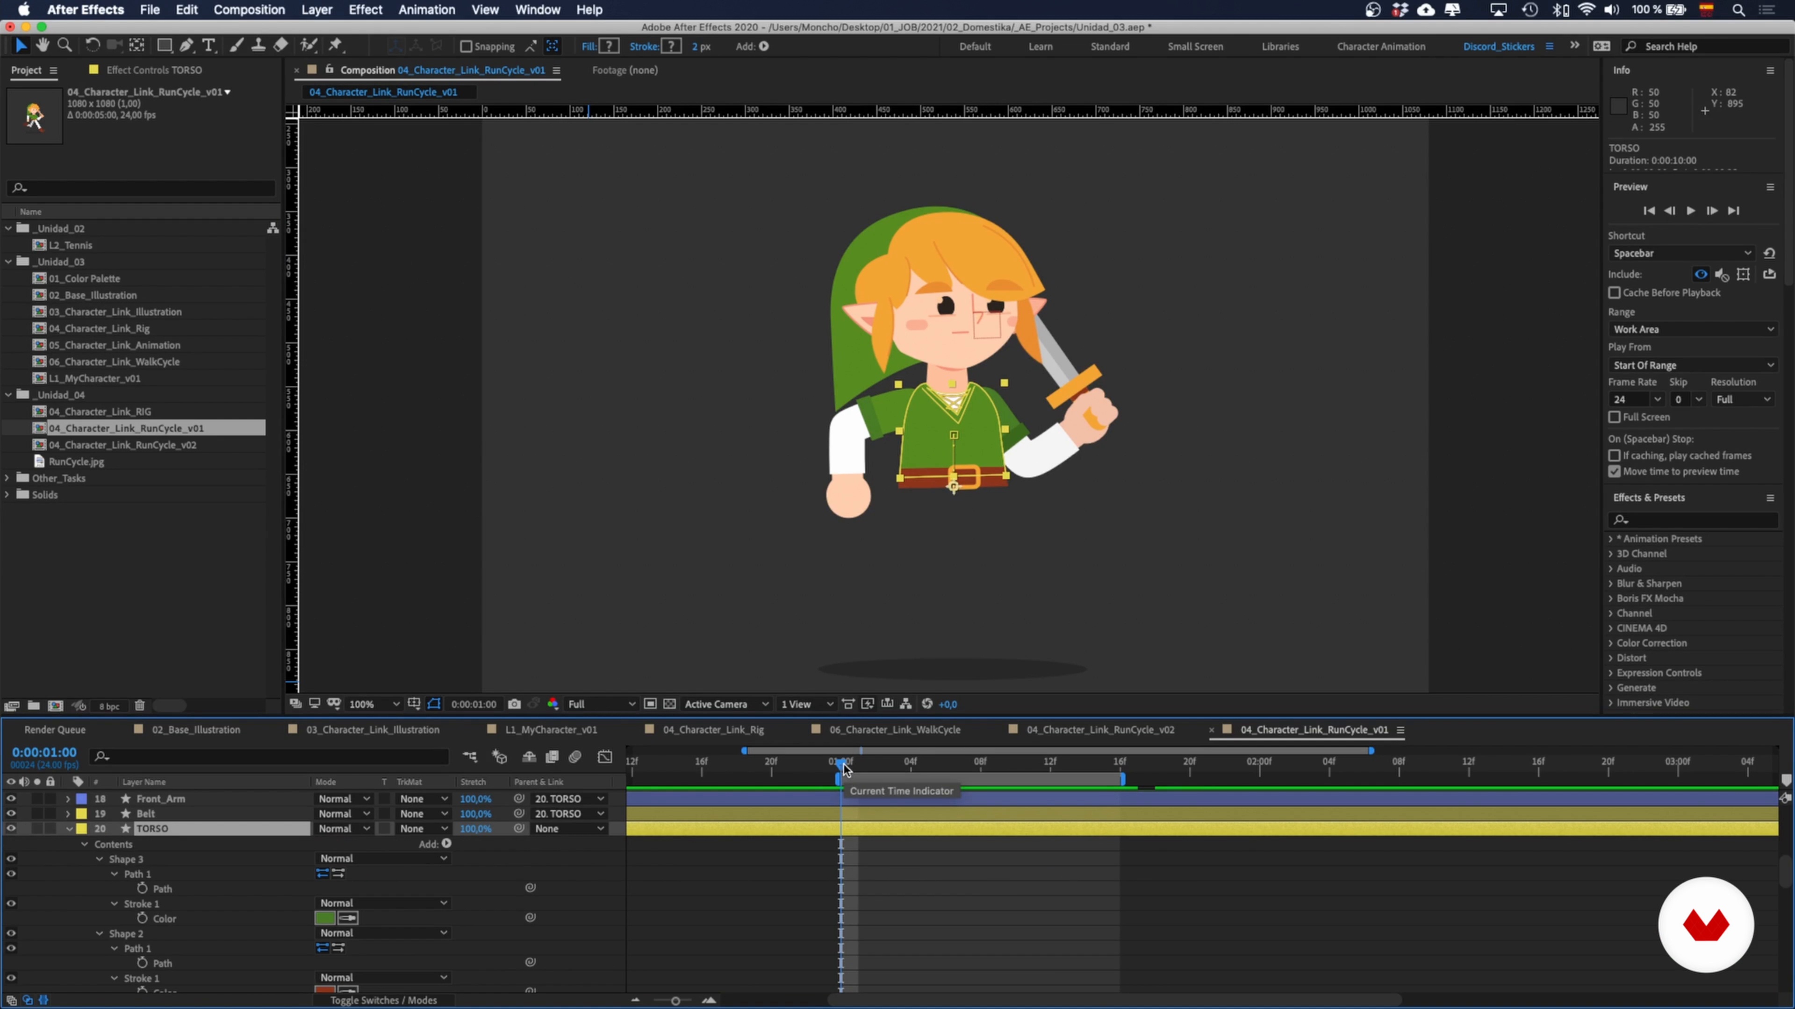Open the TORSO layer parent dropdown
The height and width of the screenshot is (1009, 1795).
(569, 829)
